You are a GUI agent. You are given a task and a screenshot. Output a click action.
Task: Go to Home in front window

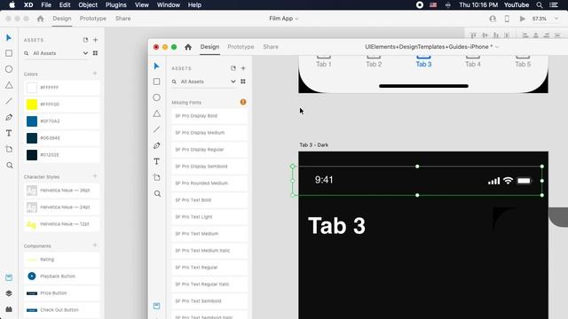[187, 47]
